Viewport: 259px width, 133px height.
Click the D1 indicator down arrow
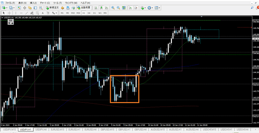pyautogui.click(x=9, y=23)
